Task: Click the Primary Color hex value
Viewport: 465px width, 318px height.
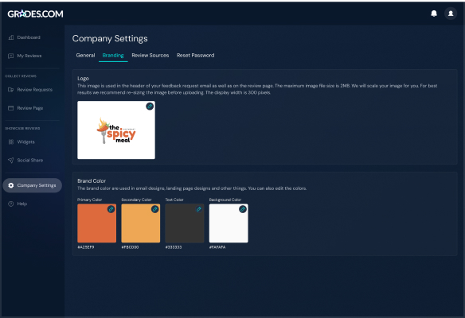Action: point(86,247)
